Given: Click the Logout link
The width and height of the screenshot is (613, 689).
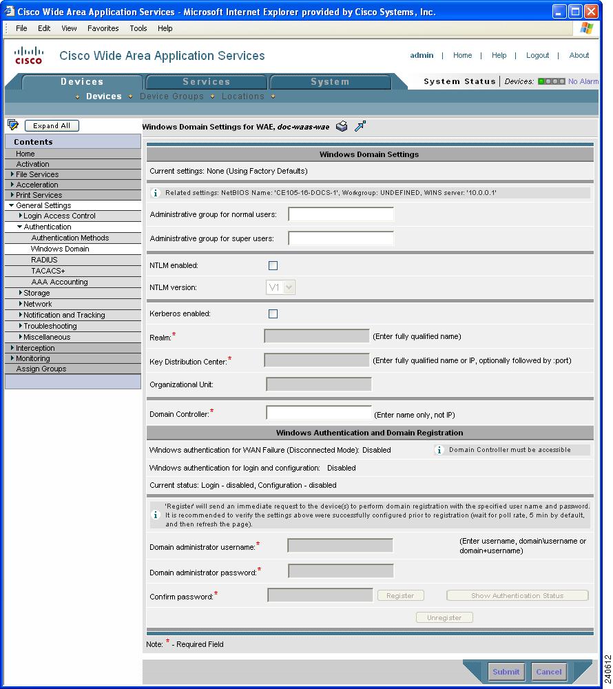Looking at the screenshot, I should click(x=537, y=55).
